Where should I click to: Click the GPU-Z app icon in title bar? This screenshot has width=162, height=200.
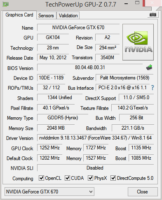coord(6,4)
